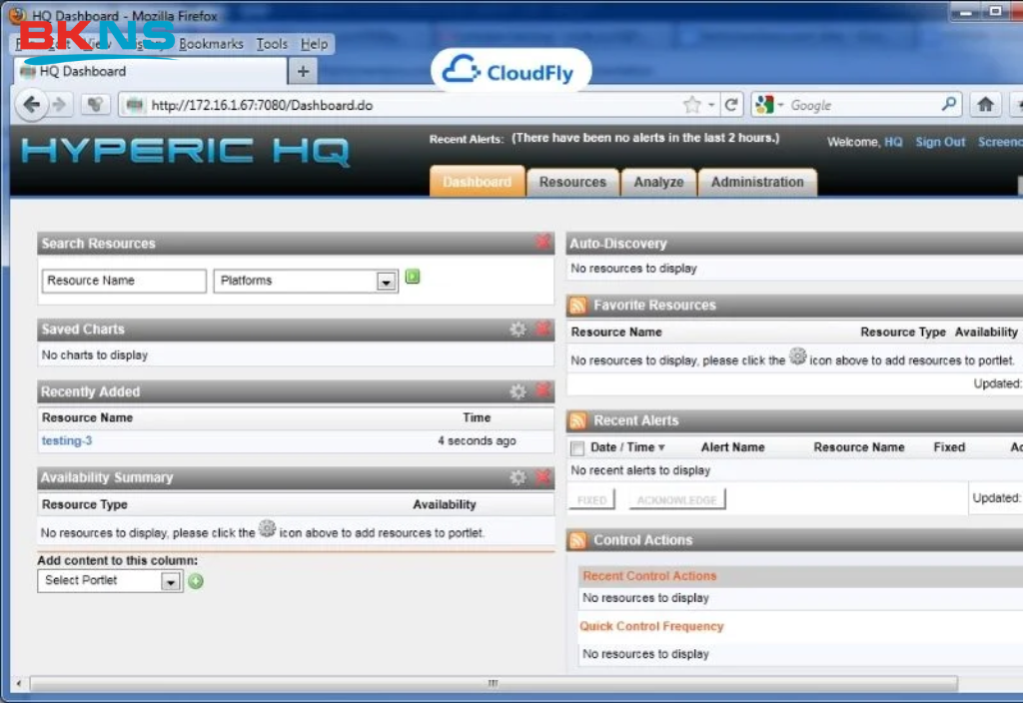1023x705 pixels.
Task: Open the Administration tab
Action: click(x=757, y=182)
